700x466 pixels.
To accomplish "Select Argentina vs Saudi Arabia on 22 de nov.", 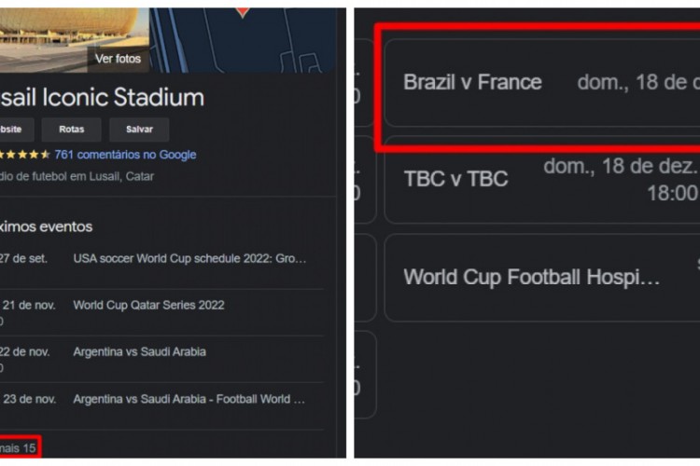I will pos(139,351).
